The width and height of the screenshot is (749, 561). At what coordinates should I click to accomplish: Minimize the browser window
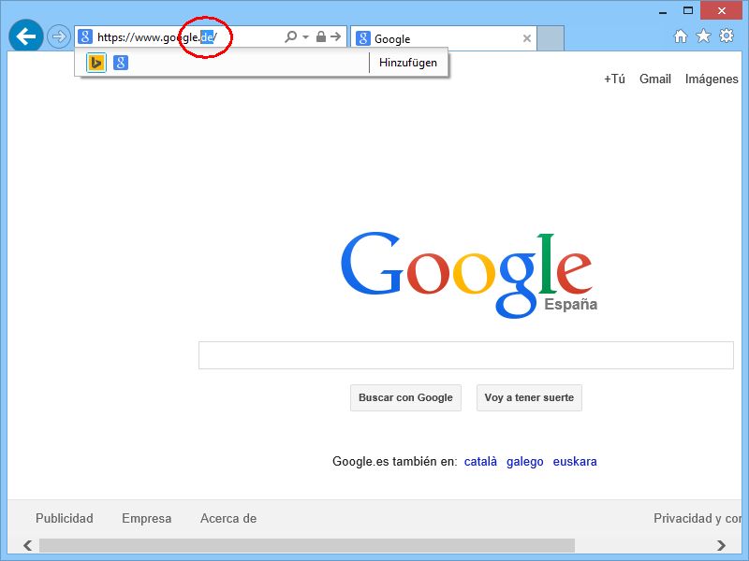663,11
